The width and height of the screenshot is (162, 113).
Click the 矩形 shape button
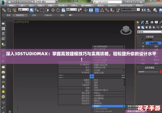(x=156, y=47)
